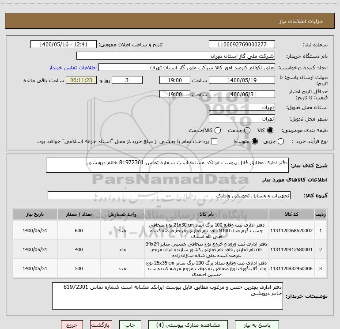
Task: Click the price validity date 1400/06/31
Action: [242, 94]
